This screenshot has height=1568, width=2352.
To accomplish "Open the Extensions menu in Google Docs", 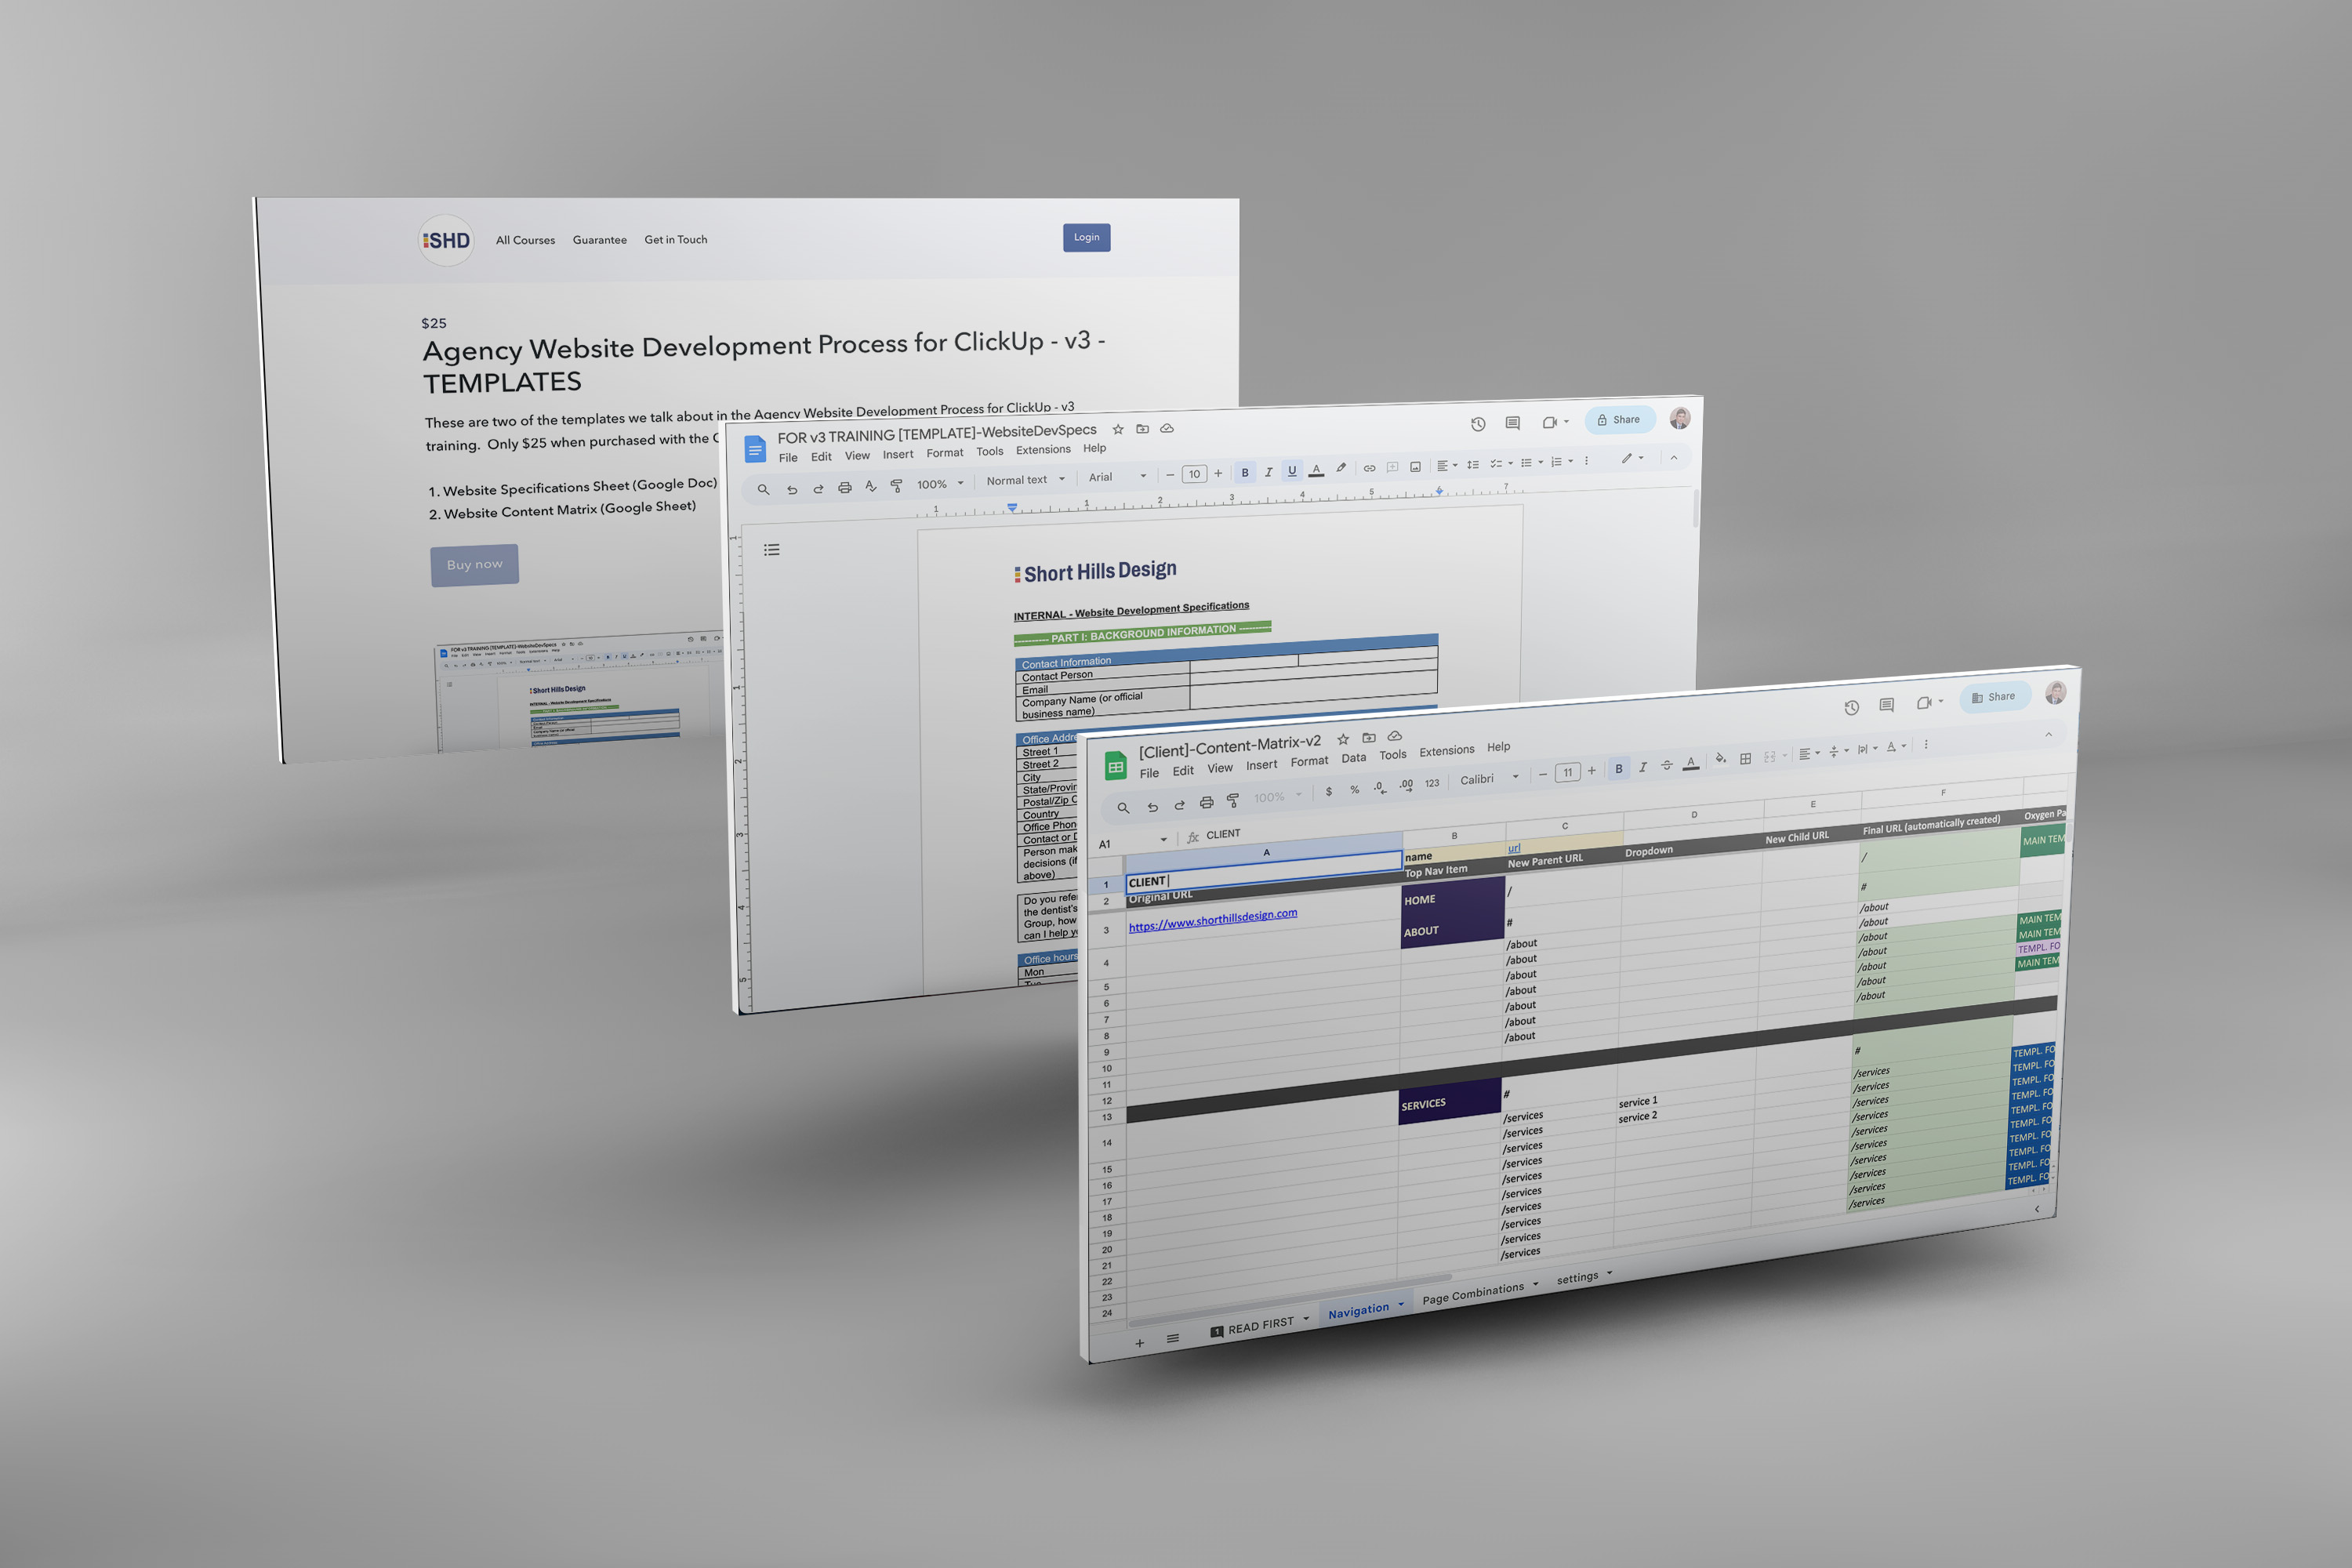I will pos(1043,450).
